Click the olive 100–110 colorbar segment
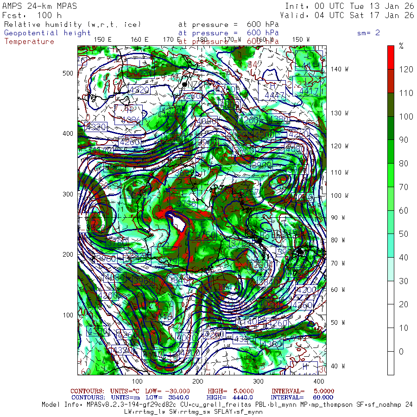This screenshot has height=417, width=417. point(391,105)
